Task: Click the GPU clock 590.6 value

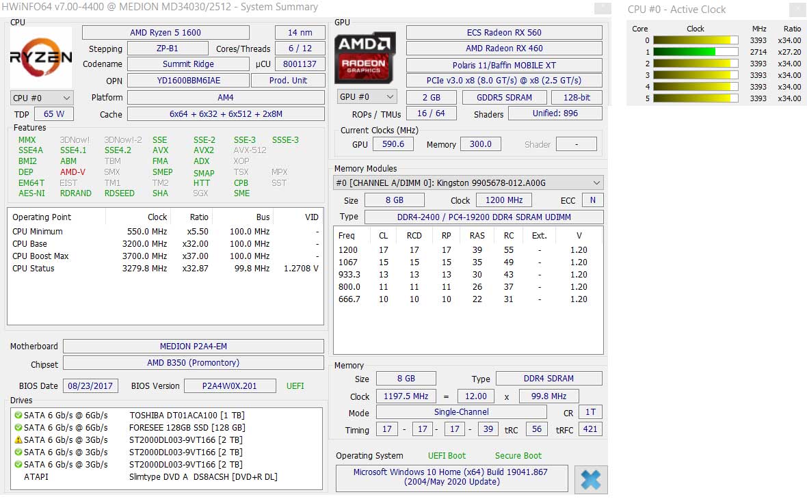Action: pos(393,144)
